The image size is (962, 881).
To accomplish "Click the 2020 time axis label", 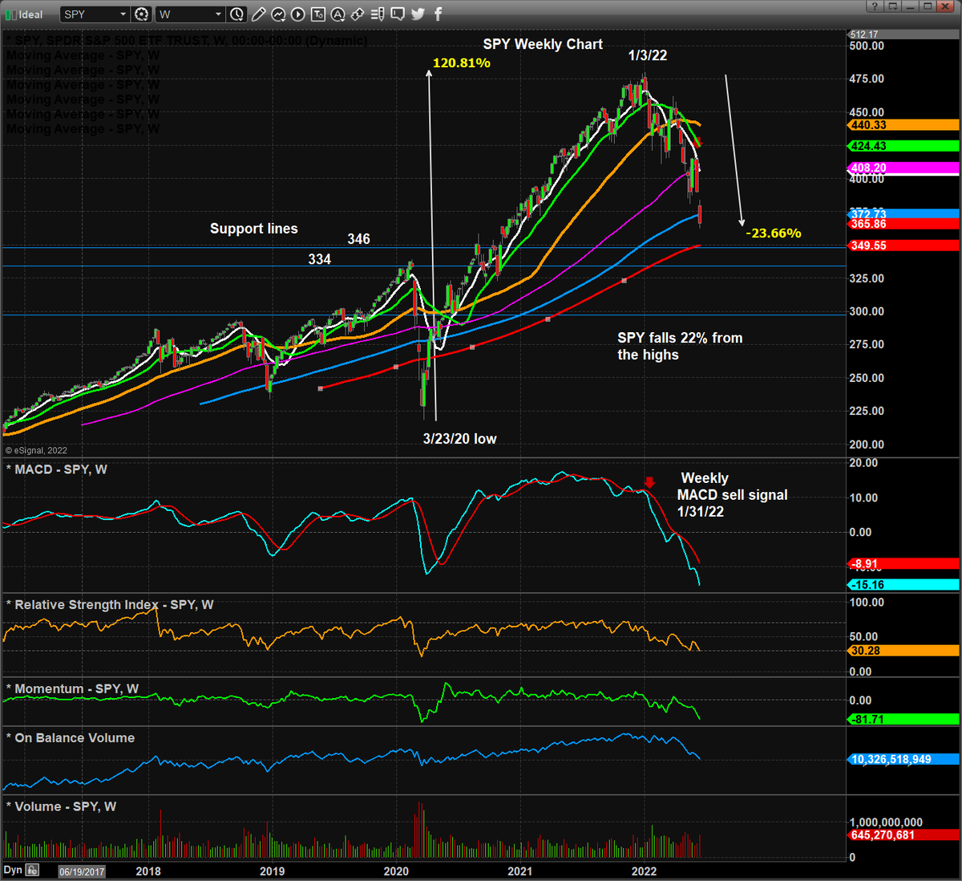I will click(396, 871).
